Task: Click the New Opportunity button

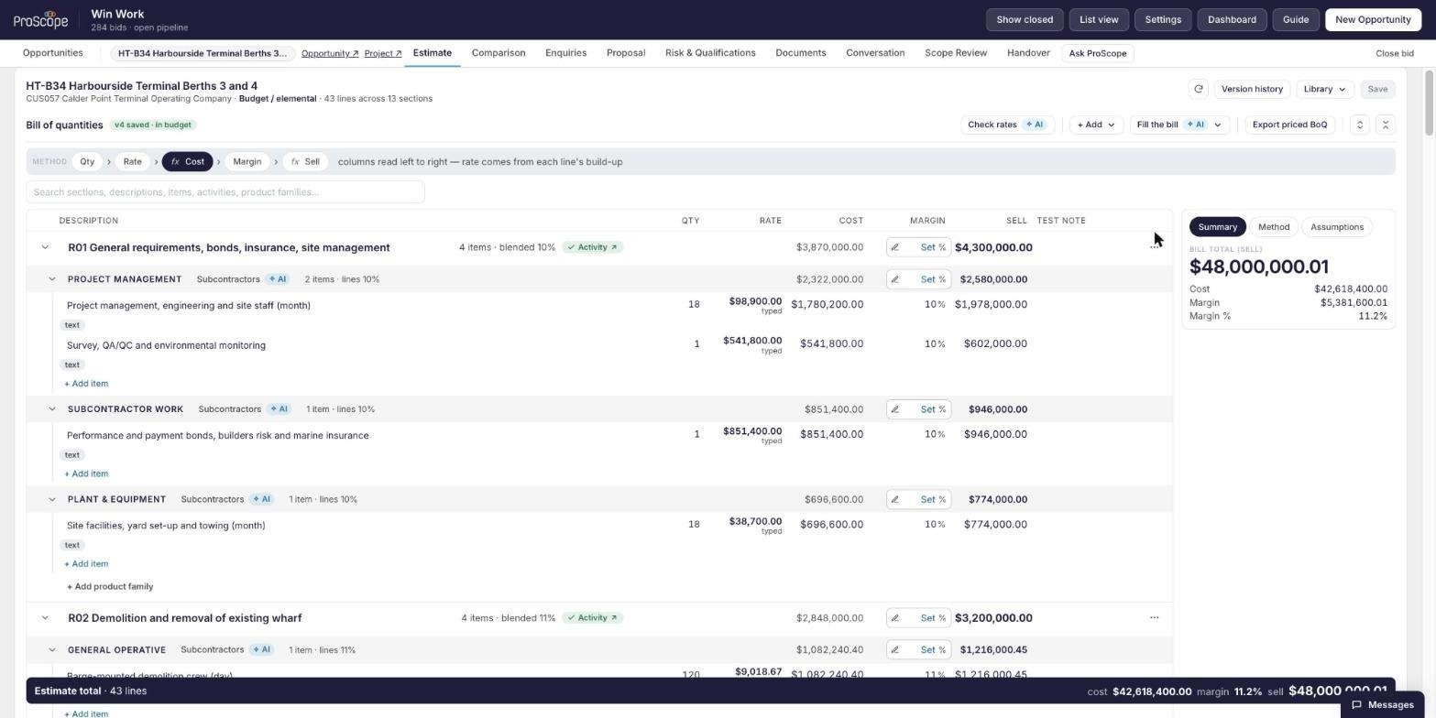Action: pos(1372,19)
